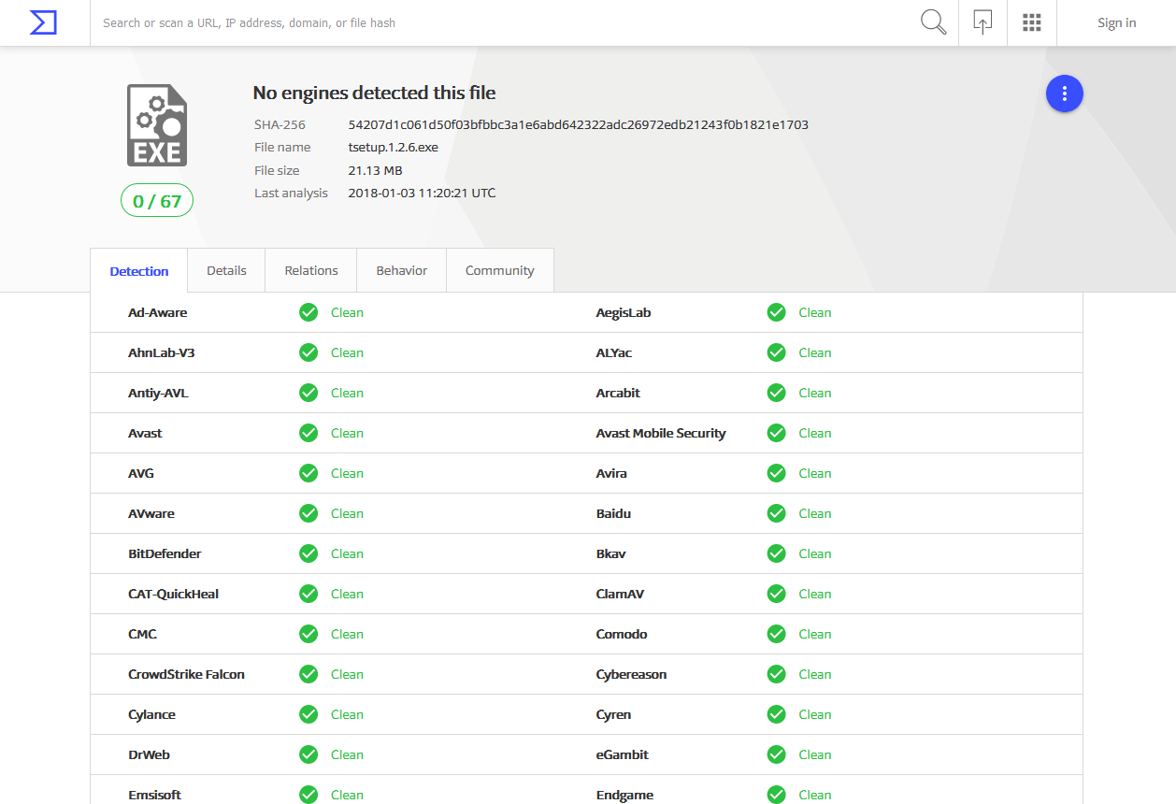Click the EXE file type icon

point(157,125)
